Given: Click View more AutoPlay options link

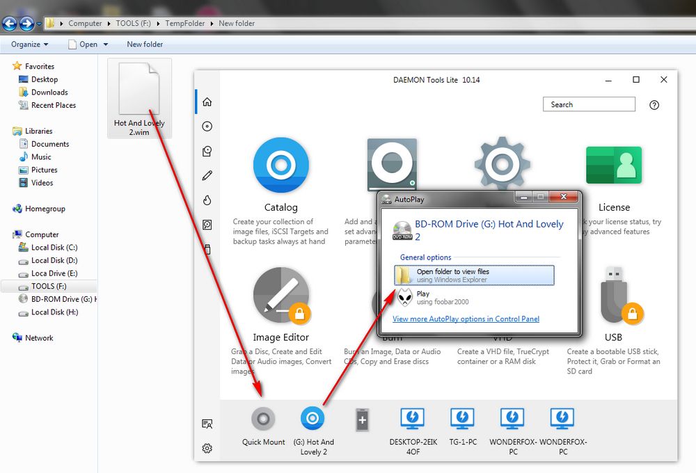Looking at the screenshot, I should click(466, 319).
